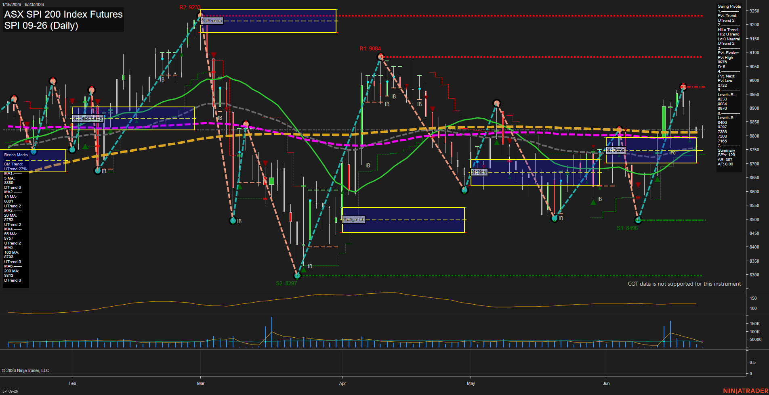Click the swing pivot high marker at R1 9084
The width and height of the screenshot is (769, 395).
tap(380, 57)
